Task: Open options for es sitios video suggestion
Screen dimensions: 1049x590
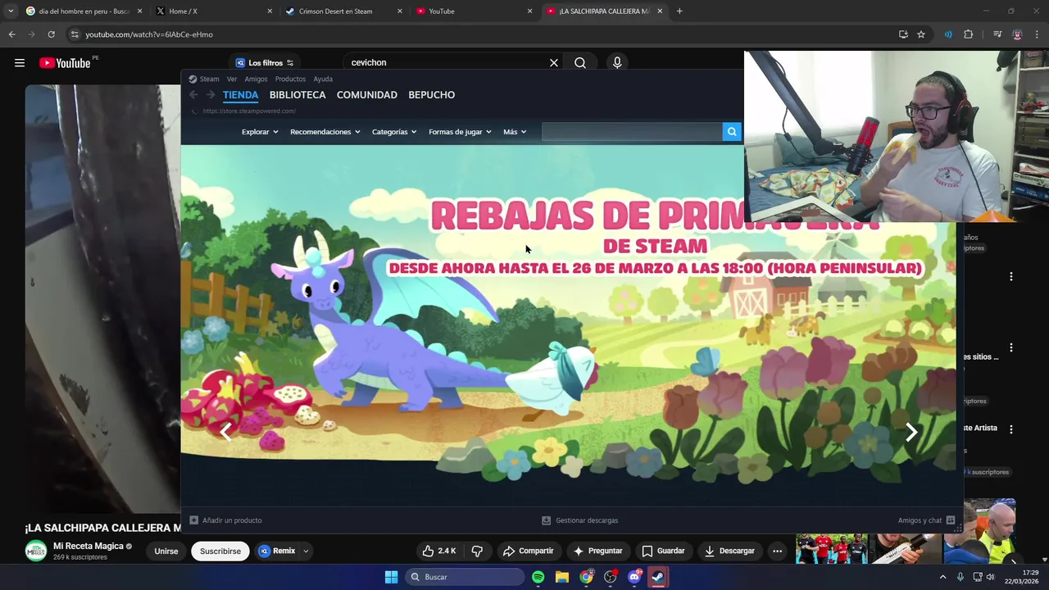Action: 1011,347
